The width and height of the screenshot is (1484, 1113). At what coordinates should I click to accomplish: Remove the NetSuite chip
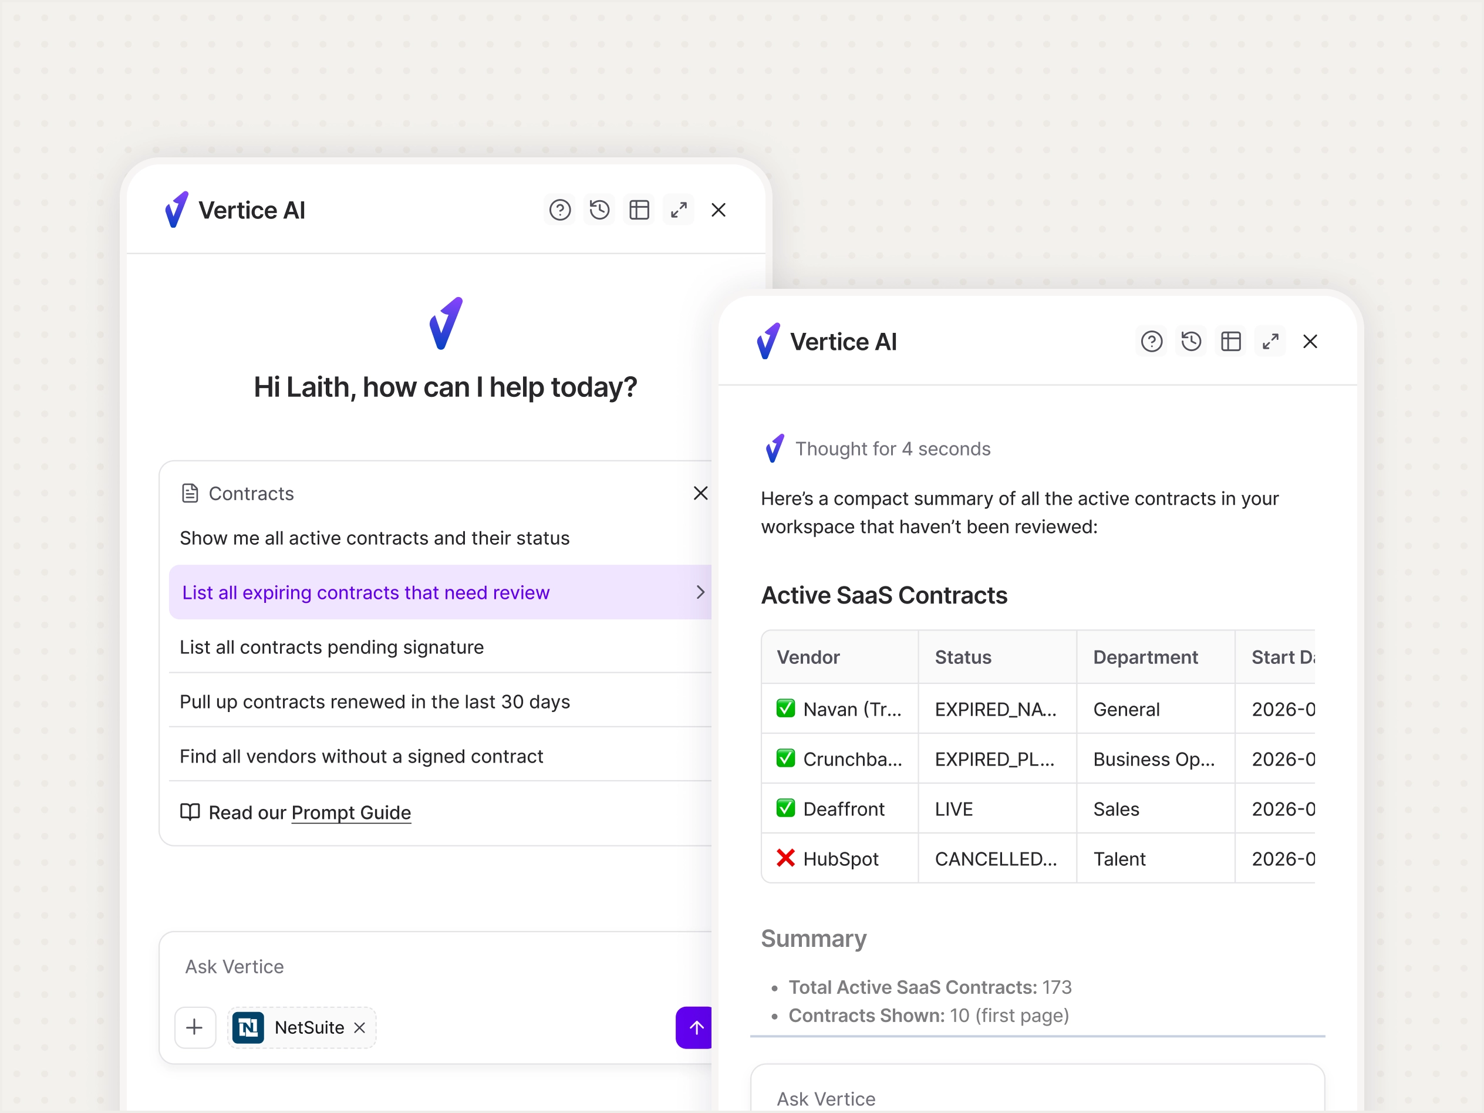click(x=360, y=1027)
